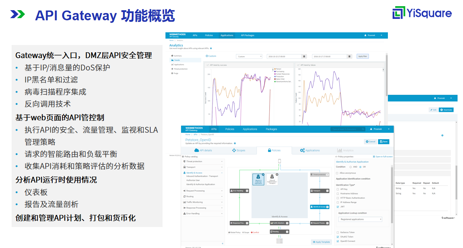
Task: Check the IP Address Range identification type
Action: coord(337,202)
